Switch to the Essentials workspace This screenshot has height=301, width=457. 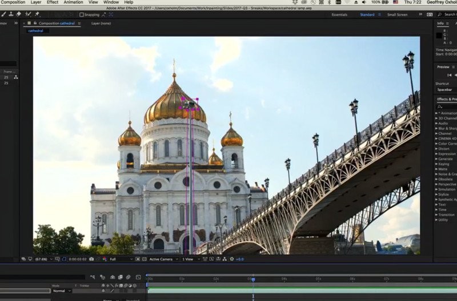pos(339,15)
